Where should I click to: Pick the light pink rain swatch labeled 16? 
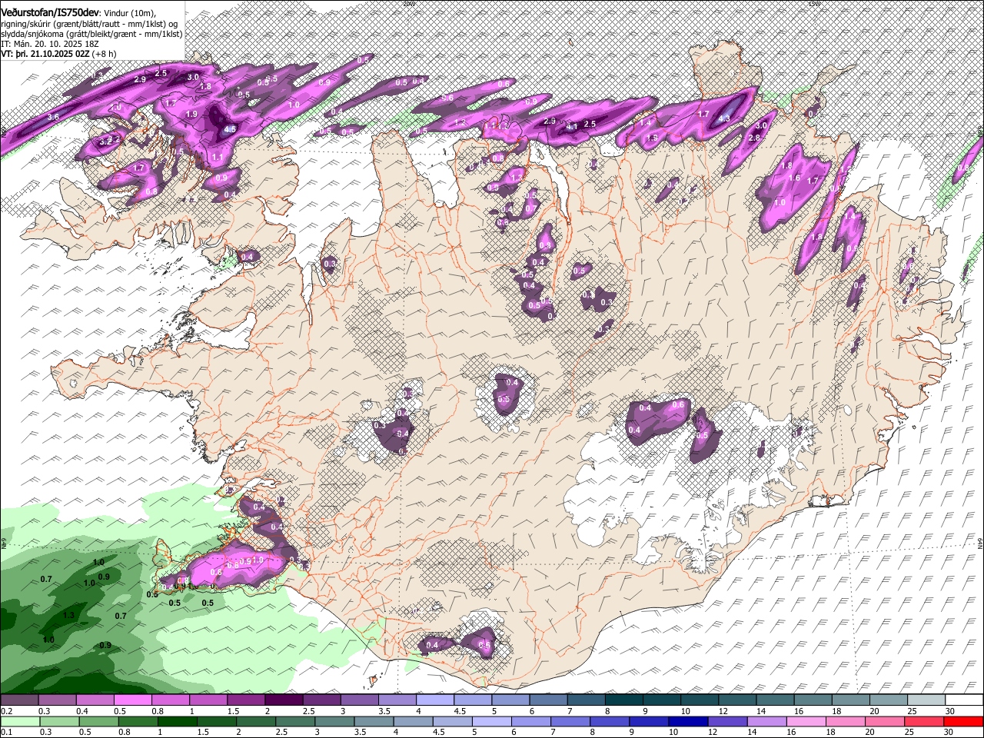coord(805,721)
